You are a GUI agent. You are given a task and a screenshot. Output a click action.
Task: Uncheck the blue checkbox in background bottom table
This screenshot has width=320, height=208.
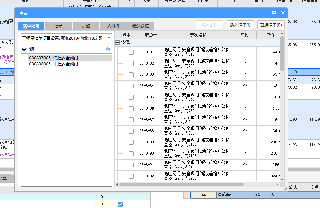(x=120, y=204)
